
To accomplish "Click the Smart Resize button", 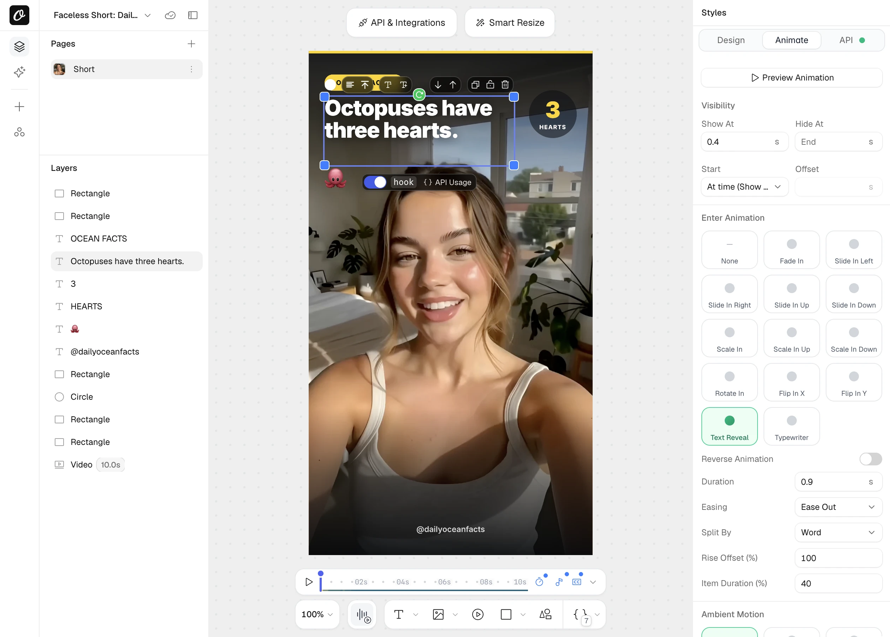I will coord(510,23).
